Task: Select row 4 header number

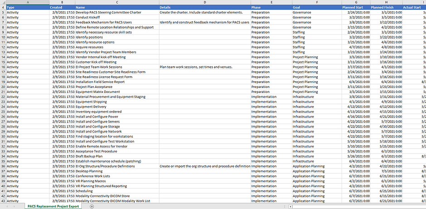Action: 3,7
